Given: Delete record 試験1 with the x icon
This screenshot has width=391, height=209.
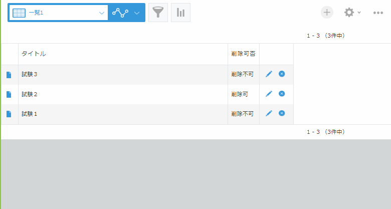Looking at the screenshot, I should pos(282,113).
